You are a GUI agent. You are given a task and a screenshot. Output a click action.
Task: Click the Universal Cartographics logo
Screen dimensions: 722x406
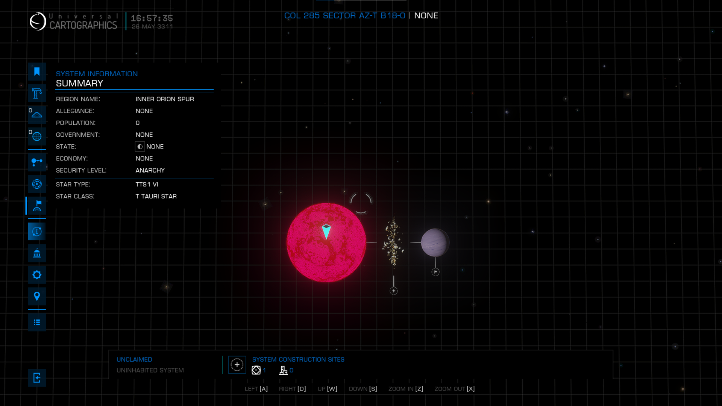coord(73,21)
